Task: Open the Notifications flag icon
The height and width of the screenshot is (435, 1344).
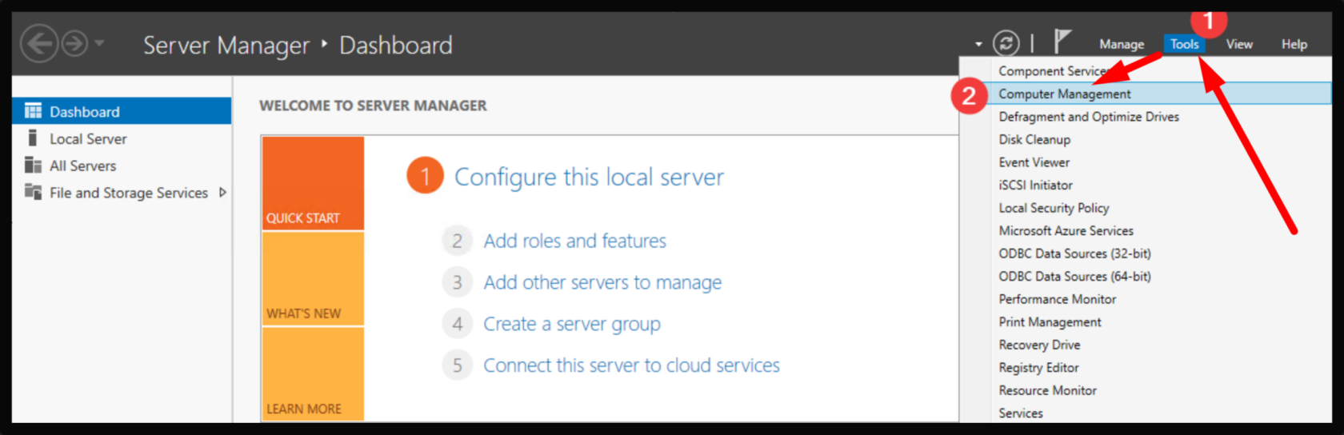Action: point(1062,42)
